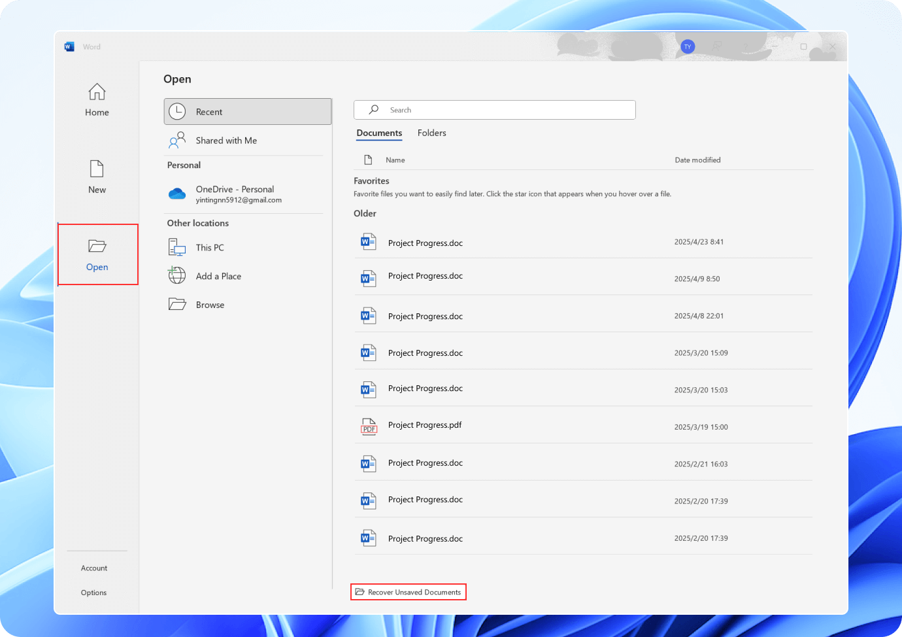This screenshot has width=902, height=637.
Task: Click the Word logo in title bar
Action: [69, 46]
